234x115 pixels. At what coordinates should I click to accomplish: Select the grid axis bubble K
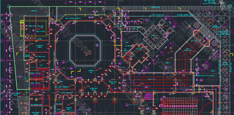(x=2, y=60)
